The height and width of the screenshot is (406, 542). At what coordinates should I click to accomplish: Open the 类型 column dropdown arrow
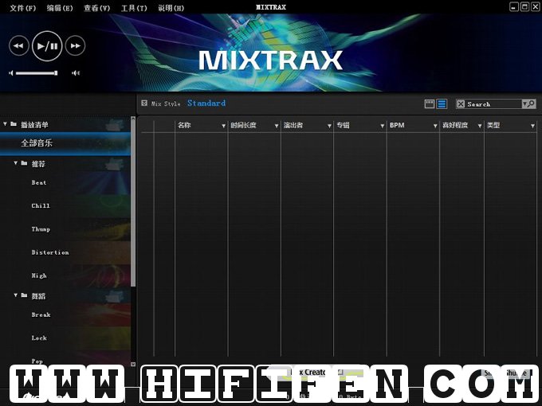tap(532, 126)
